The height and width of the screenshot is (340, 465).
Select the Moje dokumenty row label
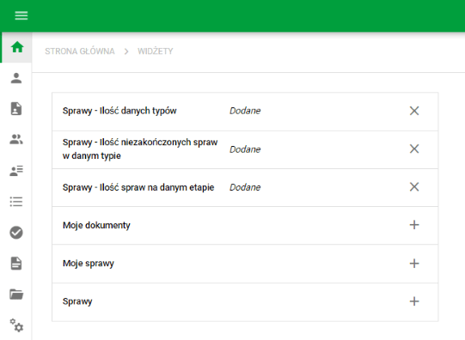point(96,226)
